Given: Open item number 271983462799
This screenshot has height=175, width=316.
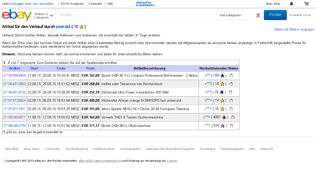Looking at the screenshot, I should coord(14,126).
